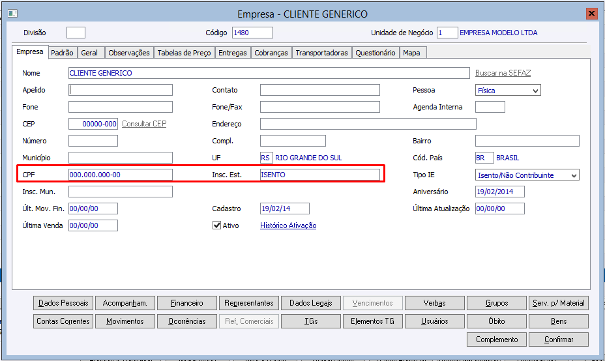Click the Fone/Fax input field
Viewport: 605px width, 361px height.
pyautogui.click(x=320, y=107)
